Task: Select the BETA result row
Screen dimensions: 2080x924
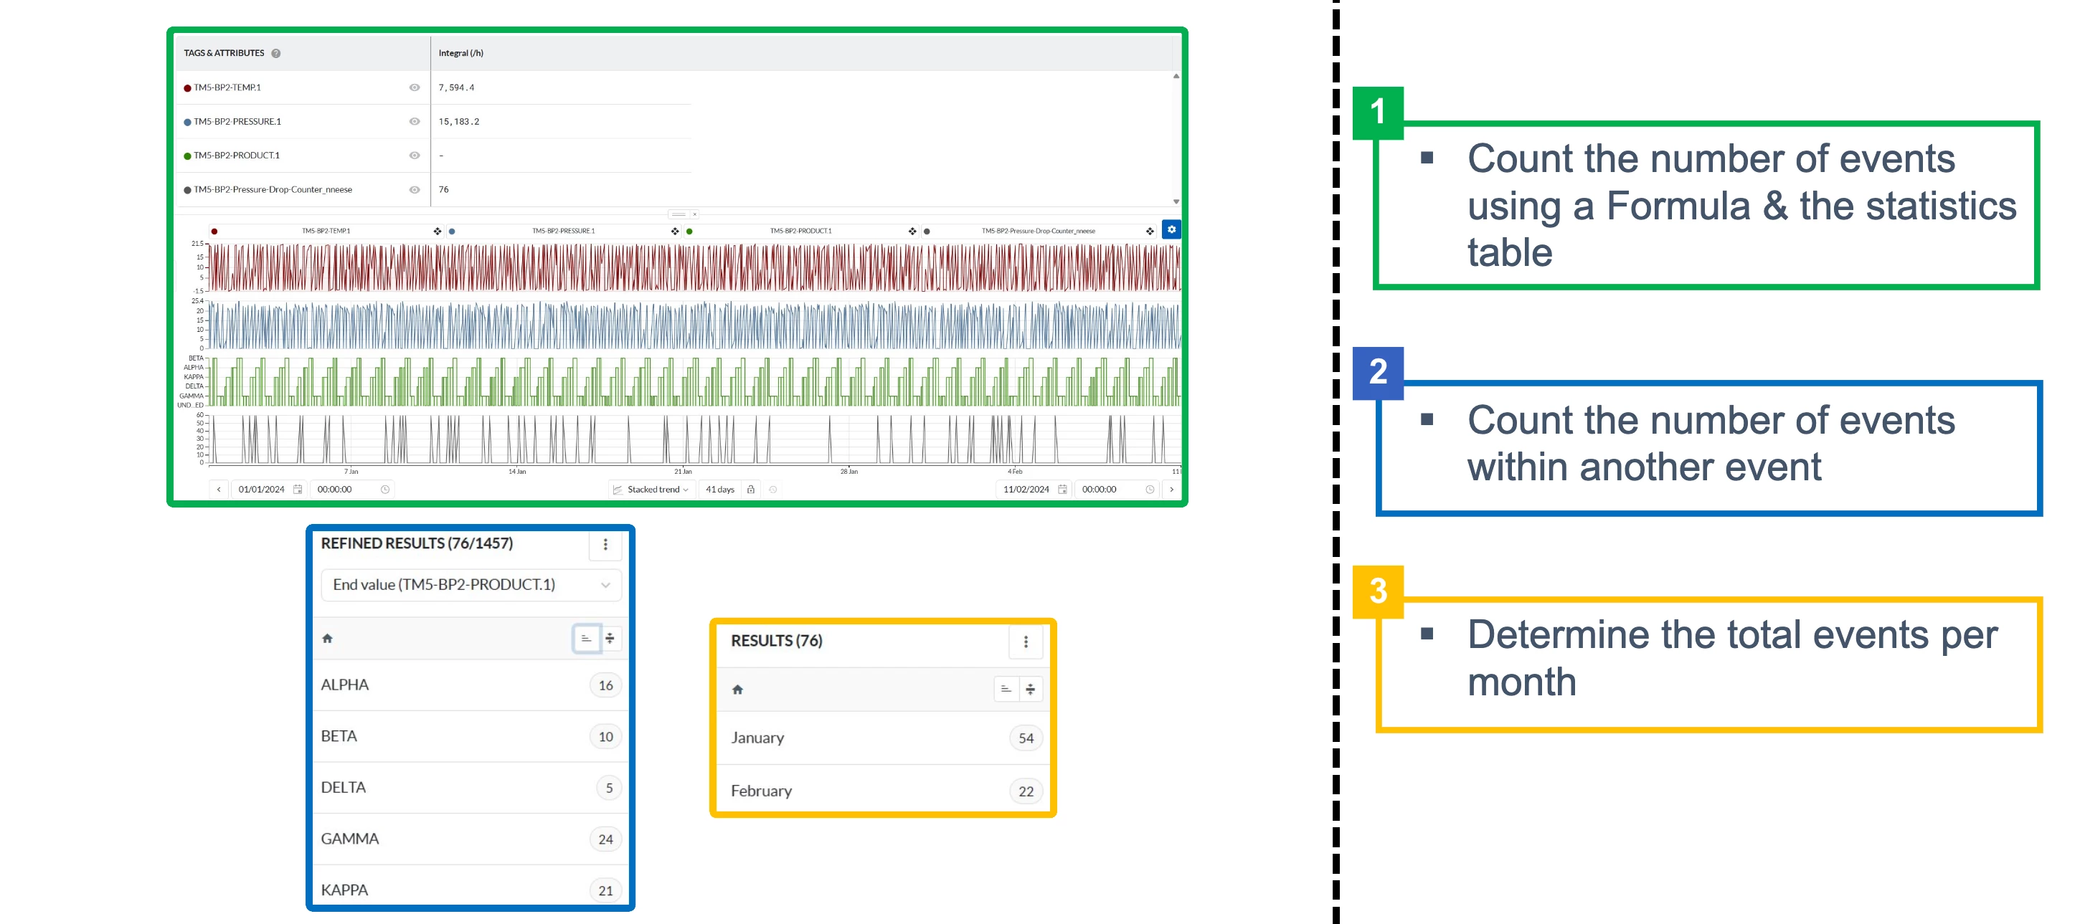Action: pos(471,736)
